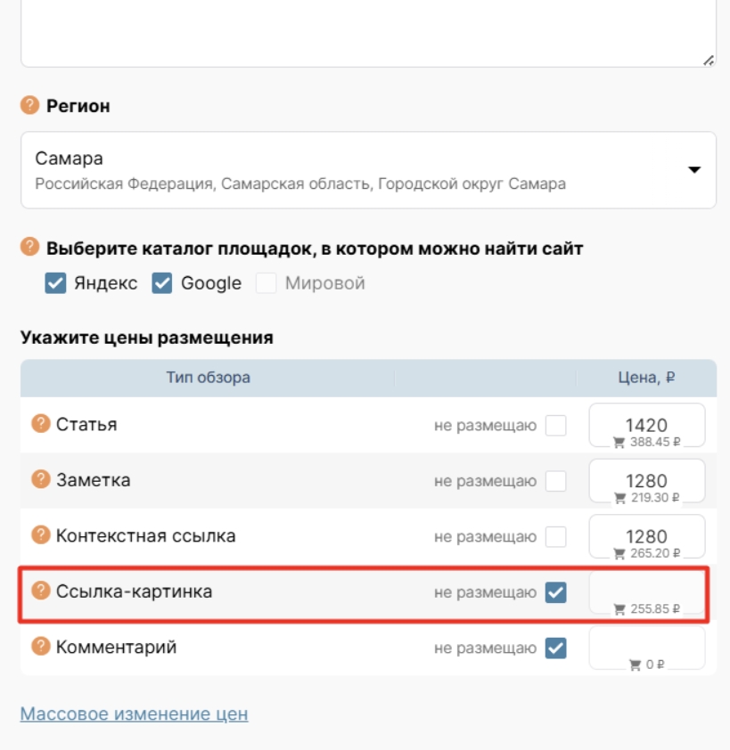This screenshot has height=750, width=730.
Task: Click the help icon beside Регион
Action: [x=30, y=106]
